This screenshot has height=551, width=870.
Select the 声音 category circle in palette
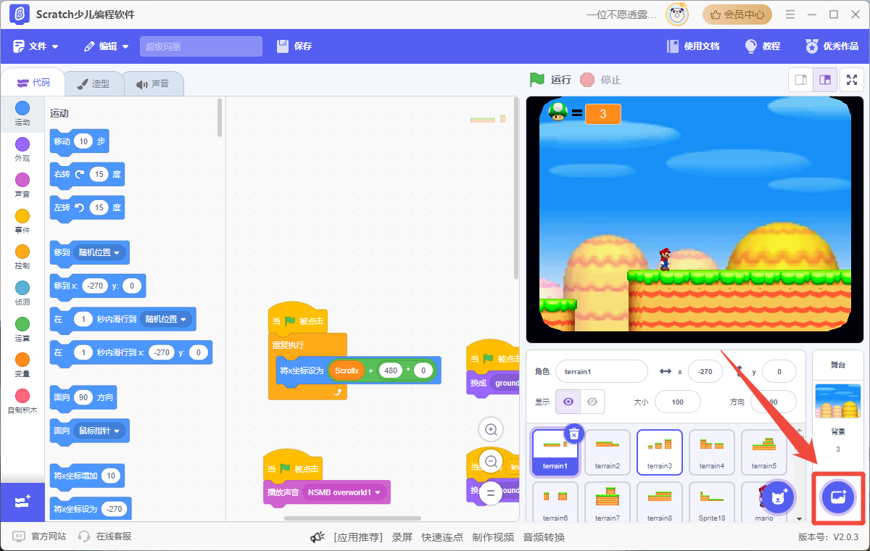pyautogui.click(x=22, y=180)
